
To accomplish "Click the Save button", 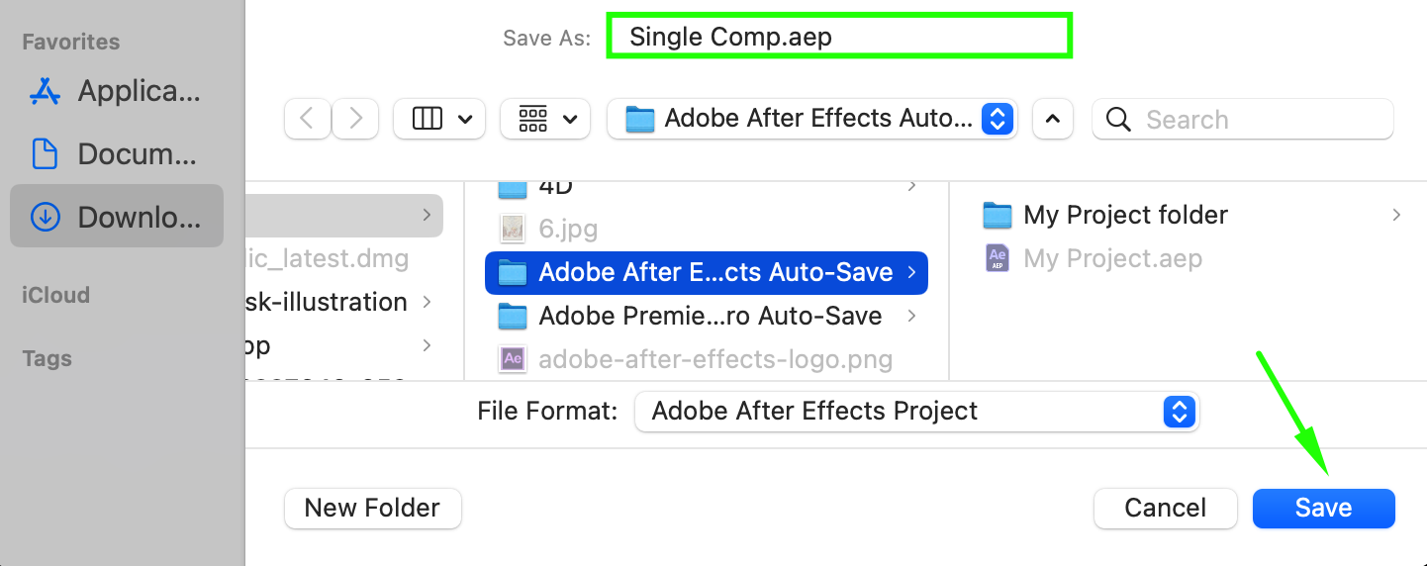I will 1323,508.
